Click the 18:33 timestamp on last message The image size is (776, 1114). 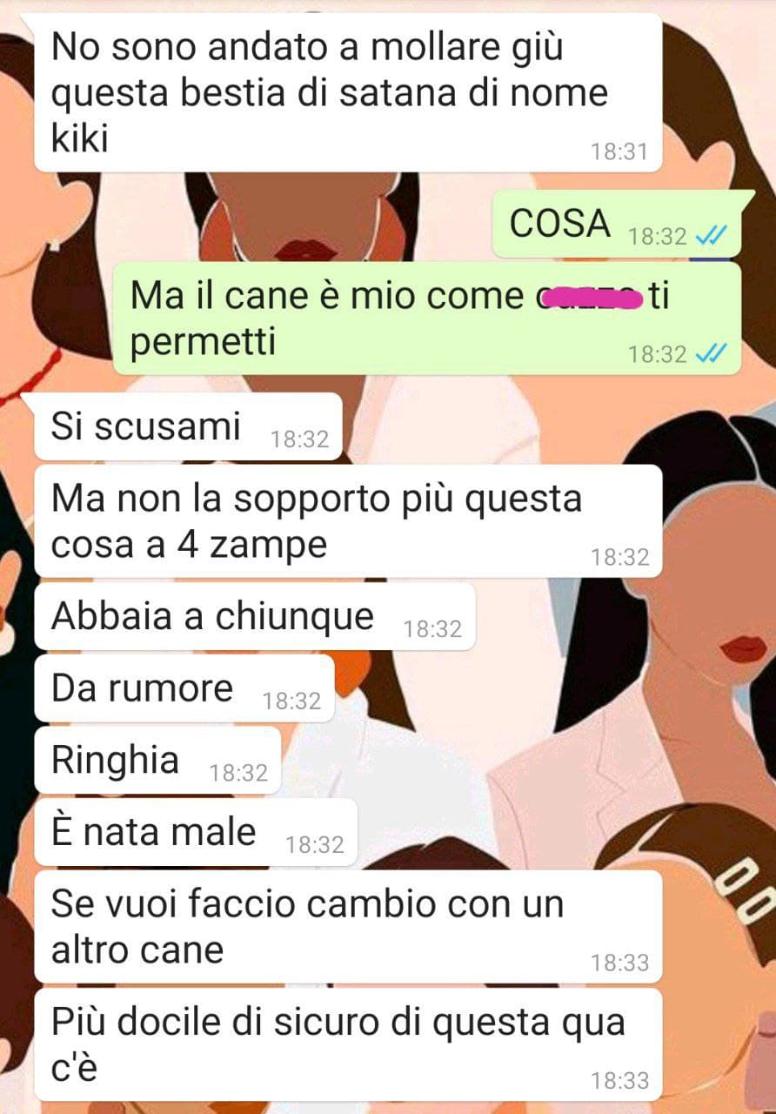pos(619,1080)
